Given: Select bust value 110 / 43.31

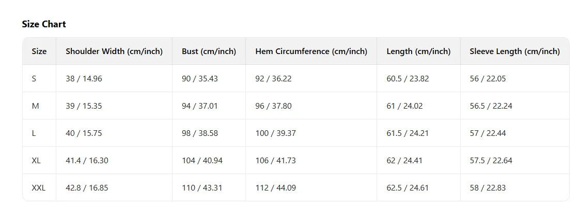Looking at the screenshot, I should [202, 188].
